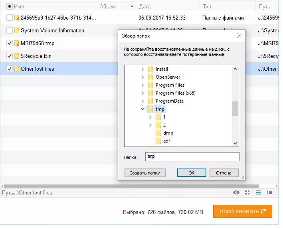Click the dmp folder icon in tree
The image size is (283, 228).
[x=158, y=133]
